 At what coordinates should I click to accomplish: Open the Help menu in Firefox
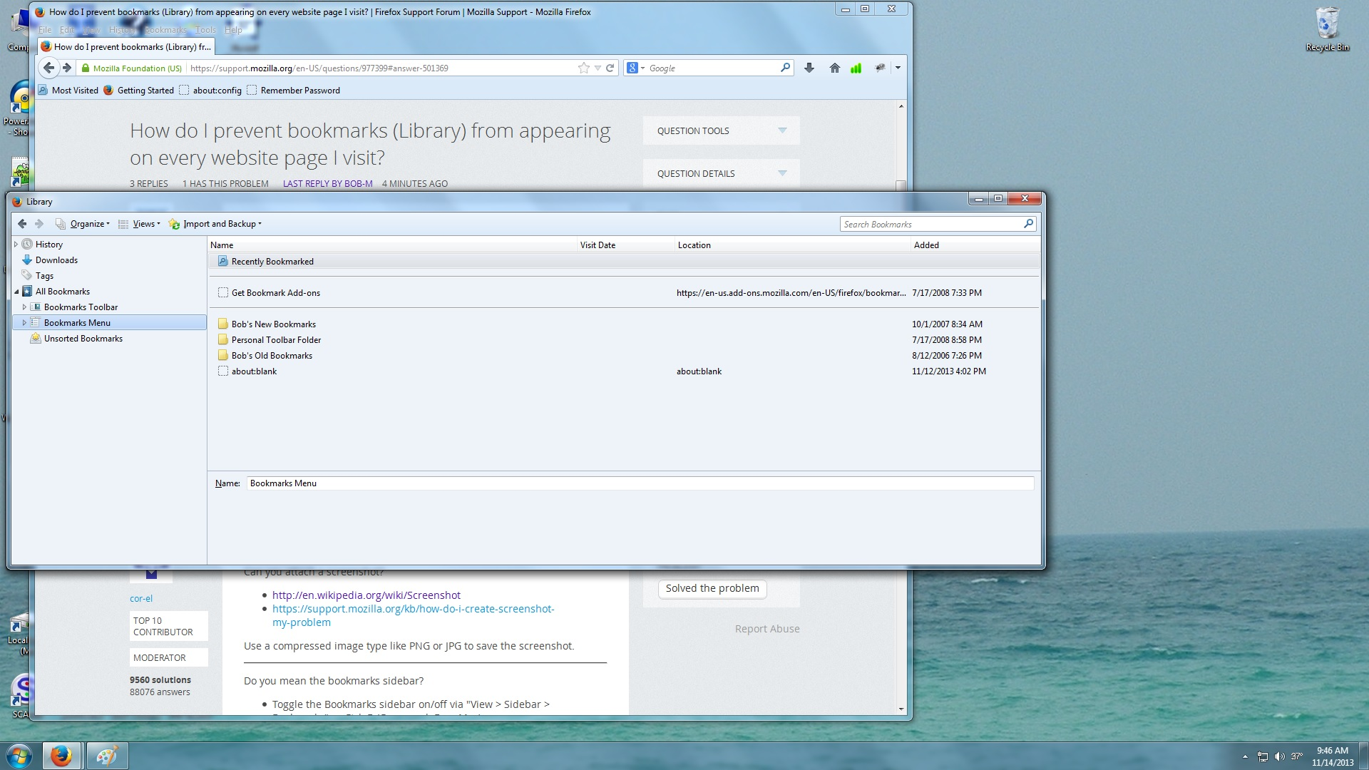pos(233,30)
